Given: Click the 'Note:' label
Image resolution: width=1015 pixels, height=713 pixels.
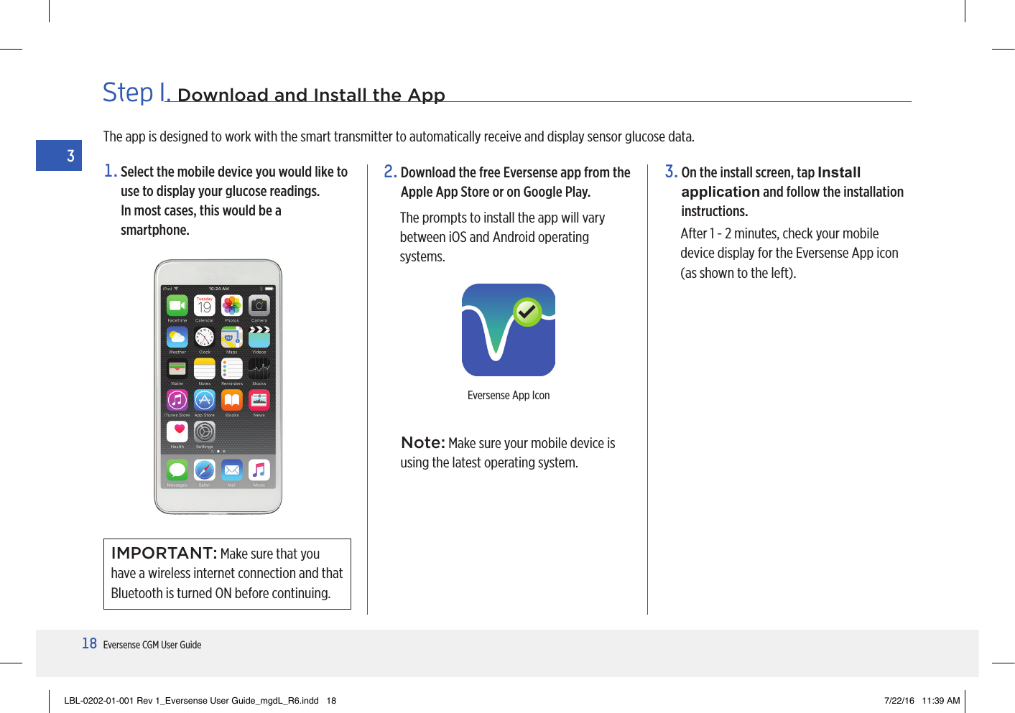Looking at the screenshot, I should (x=423, y=442).
